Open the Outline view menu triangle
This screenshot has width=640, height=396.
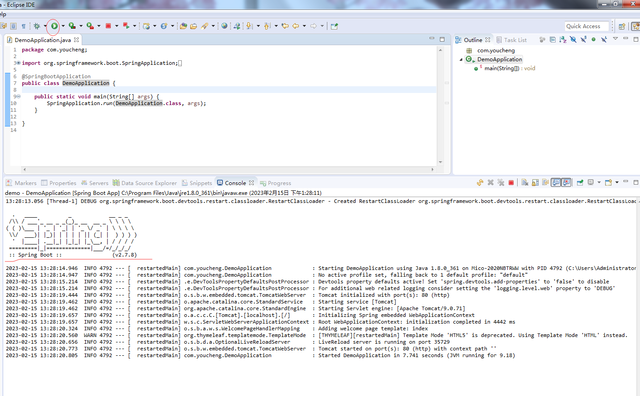pos(615,38)
